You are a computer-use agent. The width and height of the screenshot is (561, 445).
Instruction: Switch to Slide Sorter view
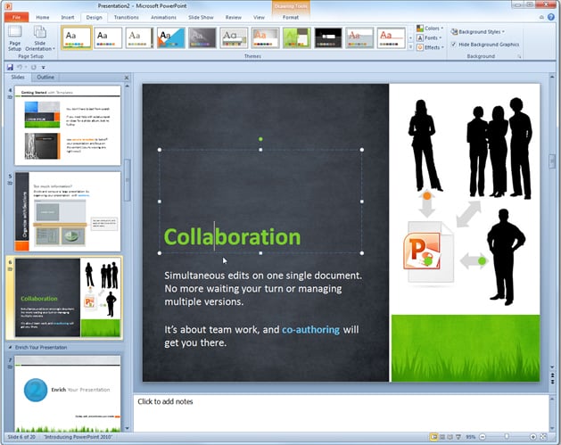click(x=442, y=437)
